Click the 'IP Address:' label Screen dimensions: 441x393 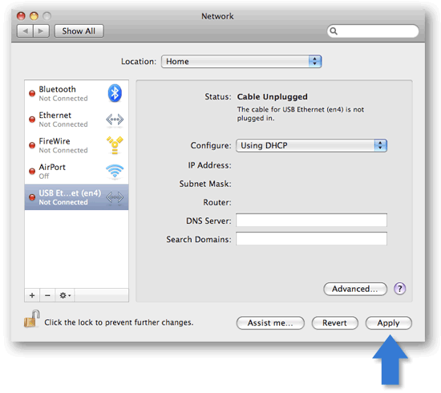[x=209, y=165]
